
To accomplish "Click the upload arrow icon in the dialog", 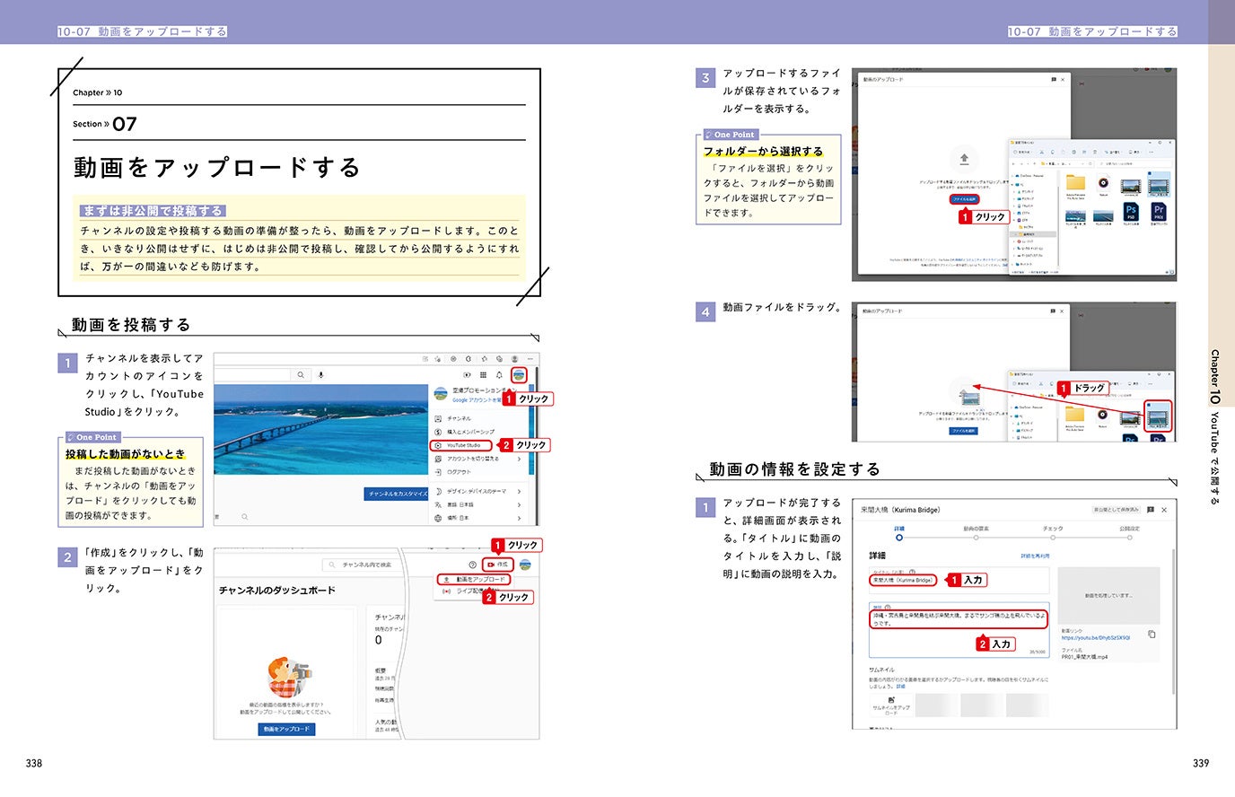I will [964, 159].
